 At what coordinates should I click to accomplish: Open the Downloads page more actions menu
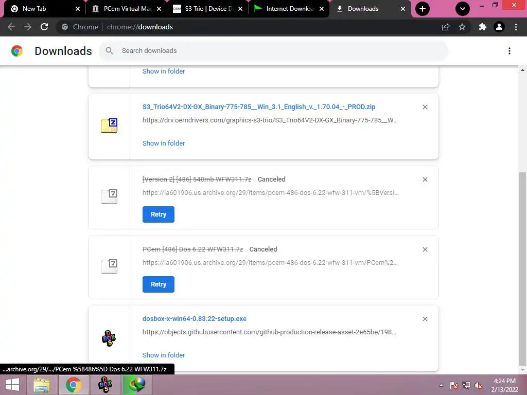point(510,51)
